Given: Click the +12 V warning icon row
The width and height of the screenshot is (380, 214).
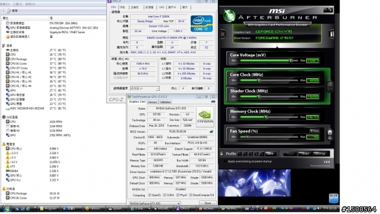Looking at the screenshot, I should click(x=8, y=162).
